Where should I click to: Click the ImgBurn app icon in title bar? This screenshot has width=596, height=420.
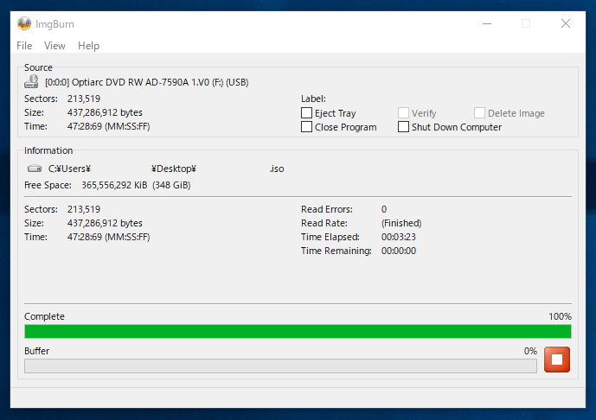pos(24,23)
